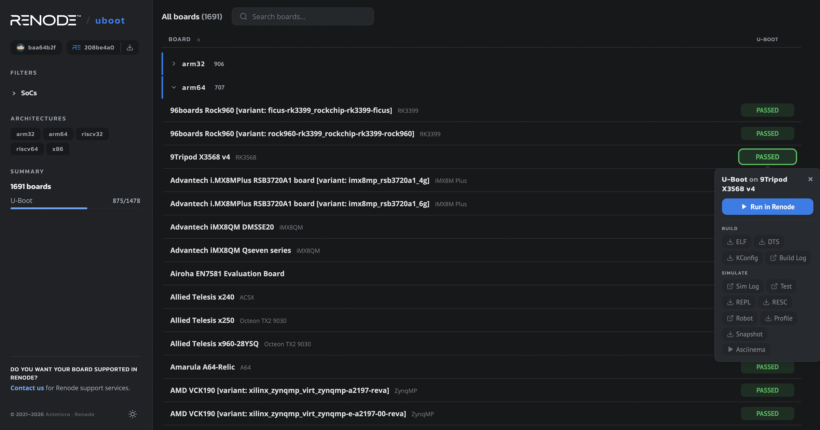Switch theme with the sun icon
This screenshot has height=430, width=820.
pos(133,414)
